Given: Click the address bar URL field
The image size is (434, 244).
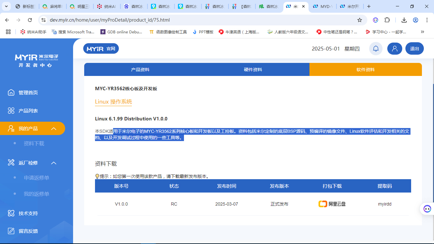Looking at the screenshot, I should coord(202,20).
